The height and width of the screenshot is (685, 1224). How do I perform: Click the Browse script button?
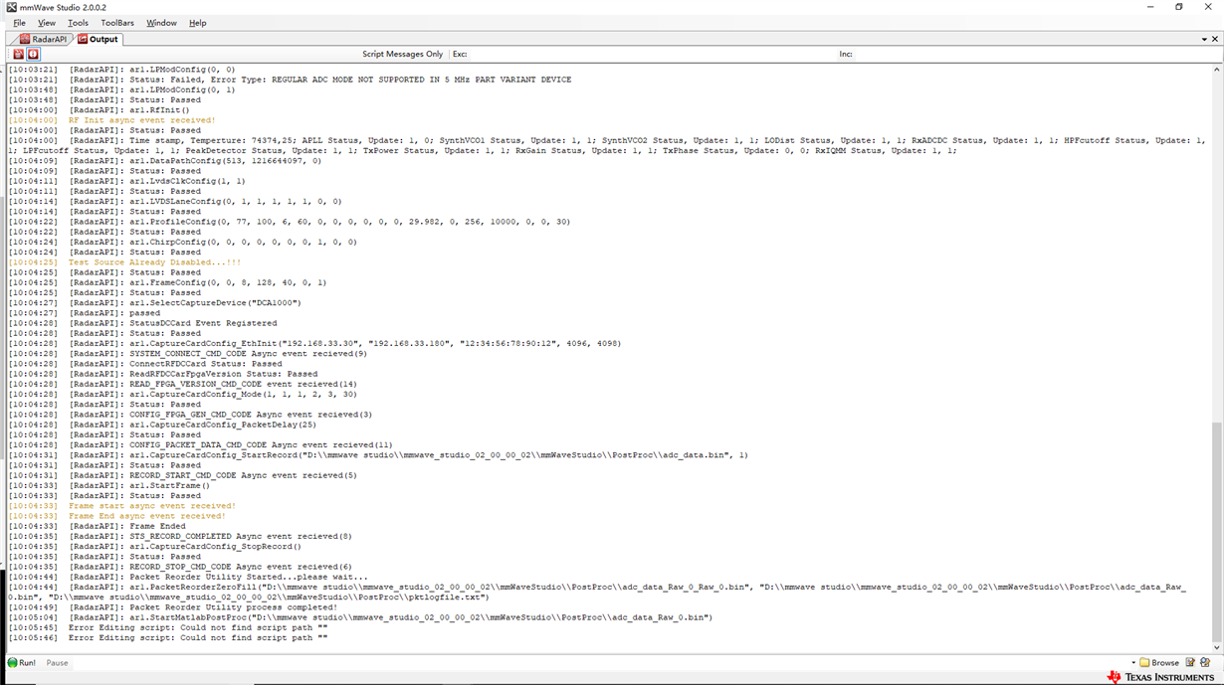(1159, 662)
